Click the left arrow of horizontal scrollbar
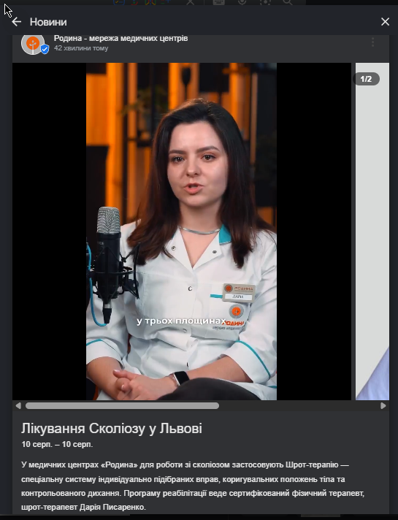 pos(18,405)
